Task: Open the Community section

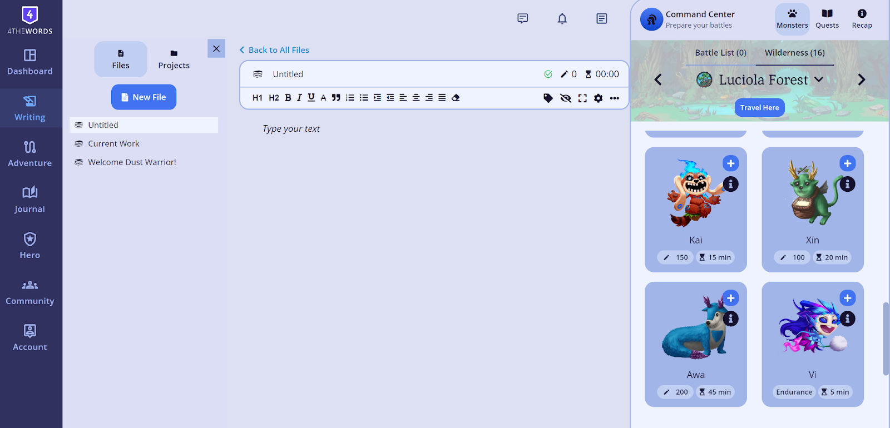Action: (30, 293)
